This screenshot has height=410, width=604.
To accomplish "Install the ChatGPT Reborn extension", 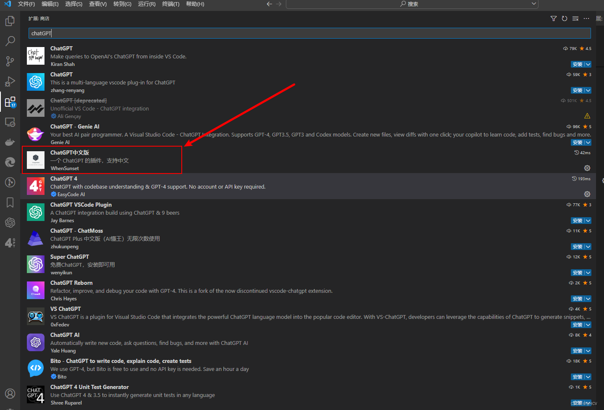I will [x=578, y=299].
